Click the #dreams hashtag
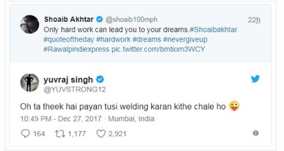The width and height of the screenshot is (284, 151). pyautogui.click(x=147, y=40)
